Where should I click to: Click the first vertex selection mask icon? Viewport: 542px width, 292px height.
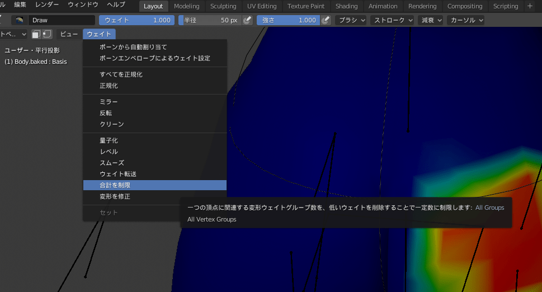pyautogui.click(x=37, y=34)
